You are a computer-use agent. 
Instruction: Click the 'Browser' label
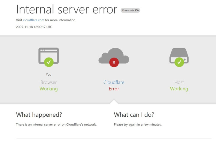point(49,82)
